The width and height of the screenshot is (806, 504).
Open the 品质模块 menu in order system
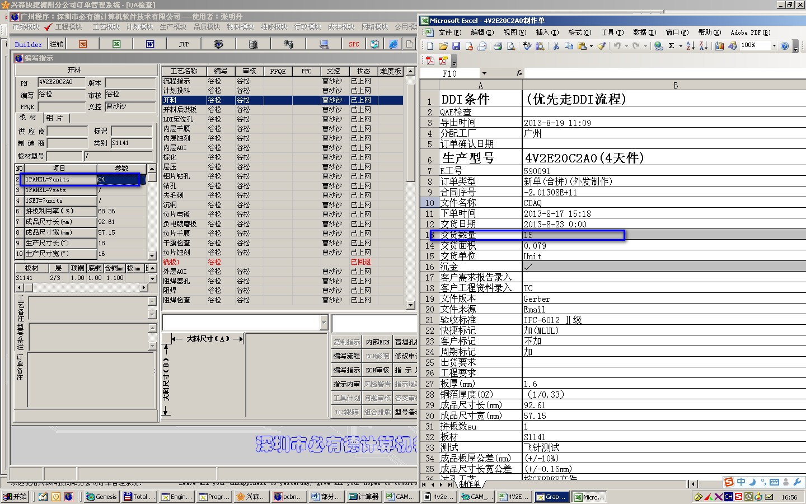pyautogui.click(x=207, y=27)
